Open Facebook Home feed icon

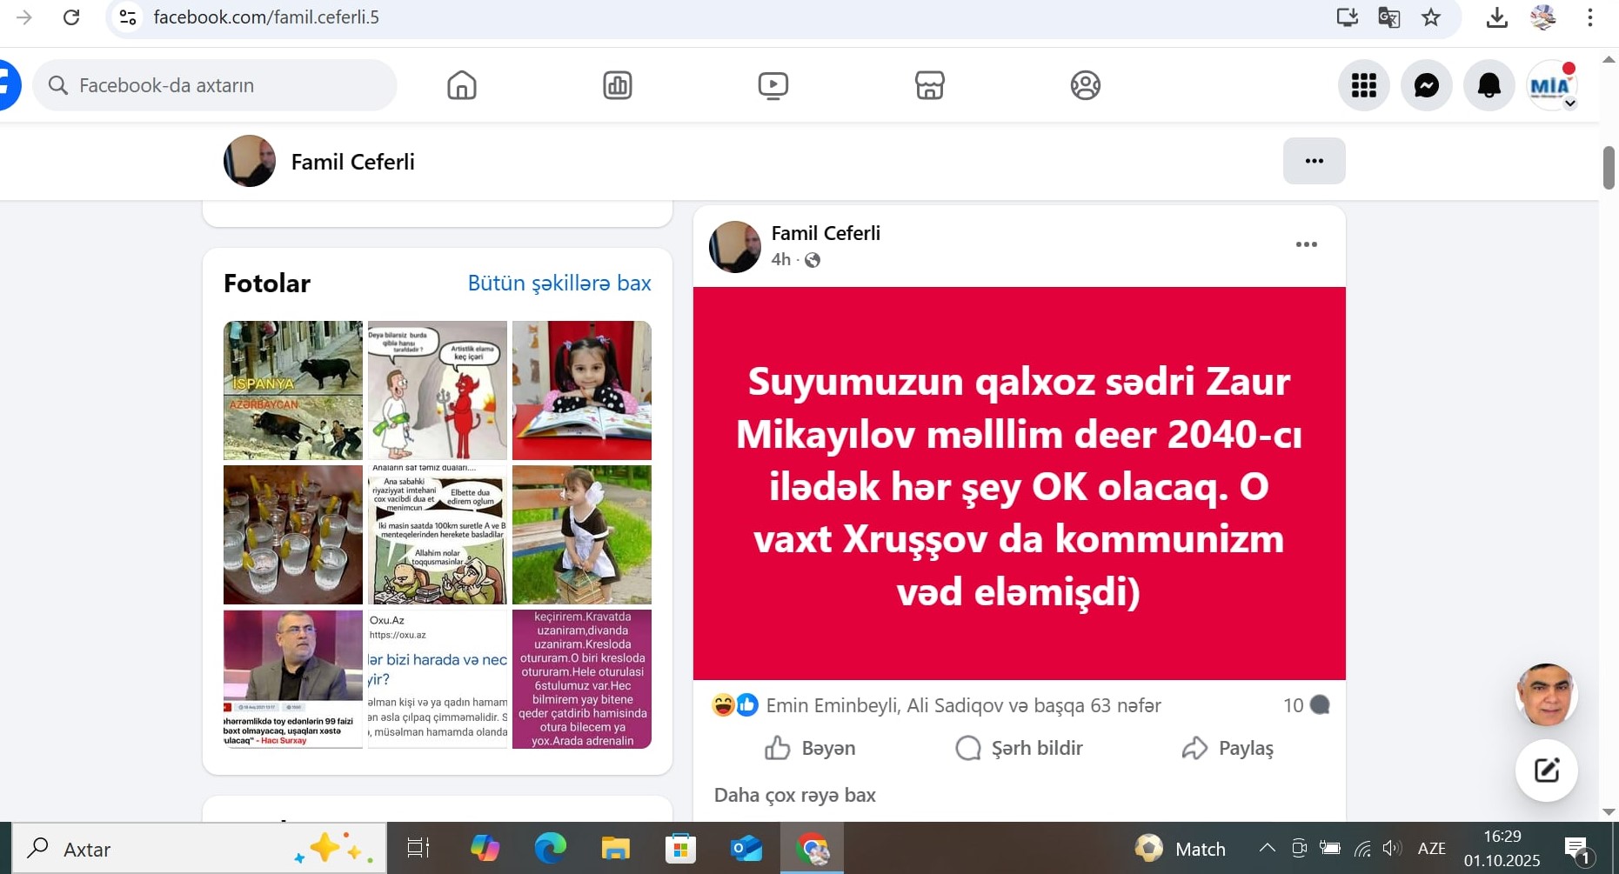(x=461, y=85)
